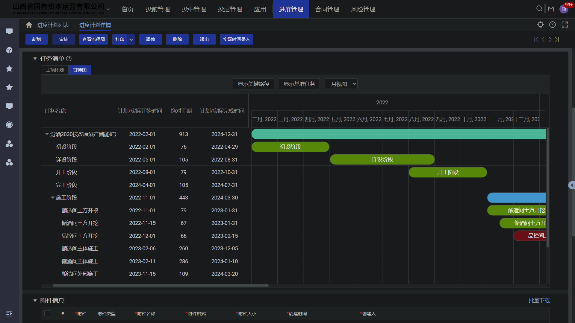Viewport: 575px width, 323px height.
Task: Check the attachment table select-all checkbox
Action: click(x=47, y=313)
